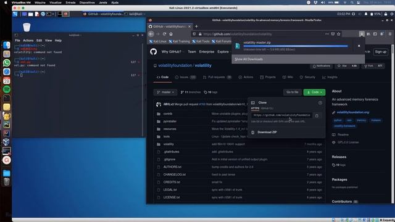Open Máquina menu in VirtualBox menu bar
The height and width of the screenshot is (222, 395).
pos(39,2)
